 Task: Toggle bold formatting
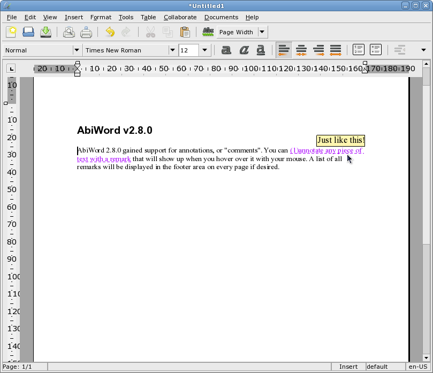(x=226, y=50)
